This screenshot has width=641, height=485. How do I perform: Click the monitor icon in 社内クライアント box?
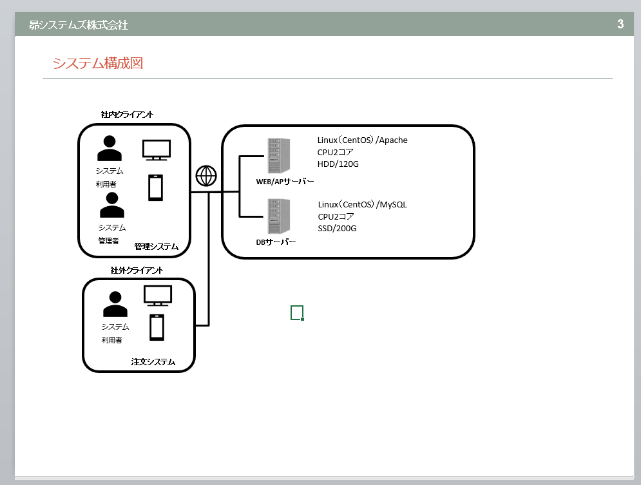[x=156, y=151]
